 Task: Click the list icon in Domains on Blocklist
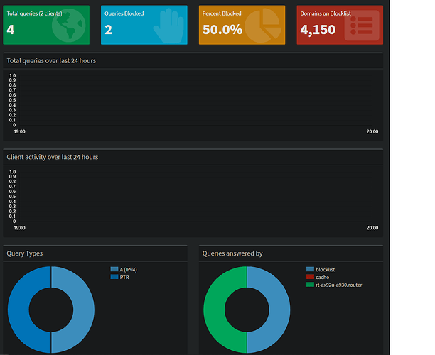tap(361, 26)
